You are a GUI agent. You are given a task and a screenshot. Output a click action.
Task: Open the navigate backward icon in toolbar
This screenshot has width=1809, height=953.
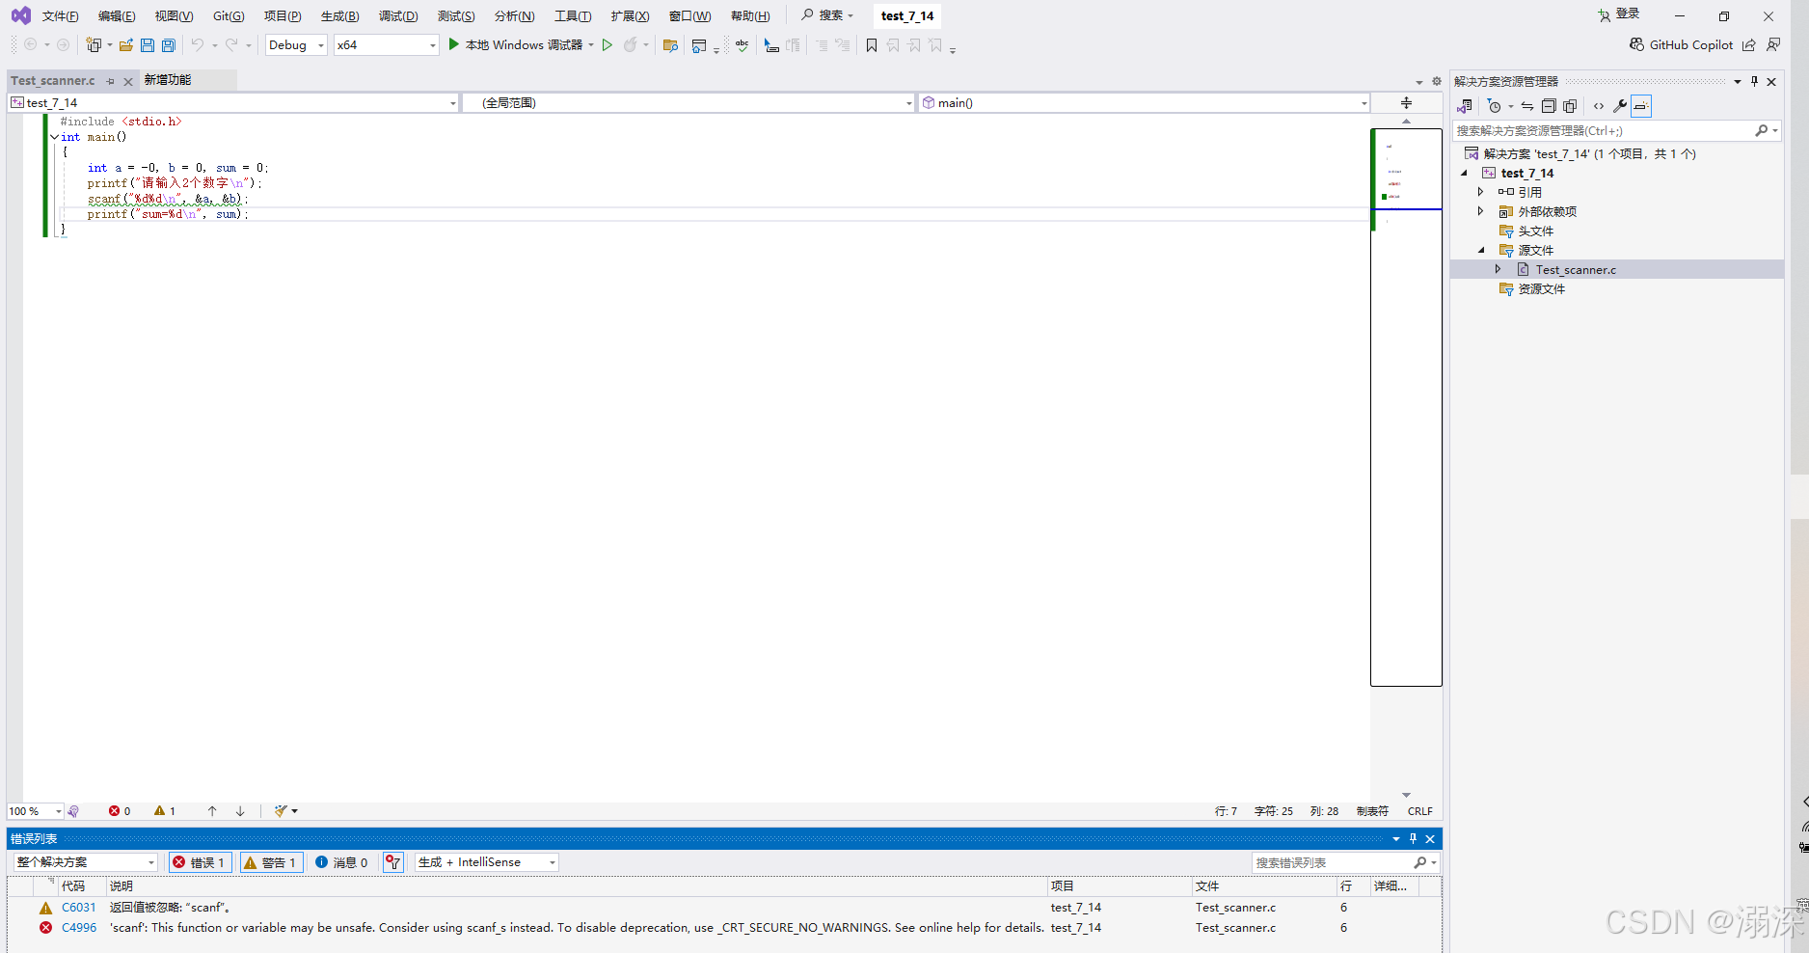coord(31,45)
